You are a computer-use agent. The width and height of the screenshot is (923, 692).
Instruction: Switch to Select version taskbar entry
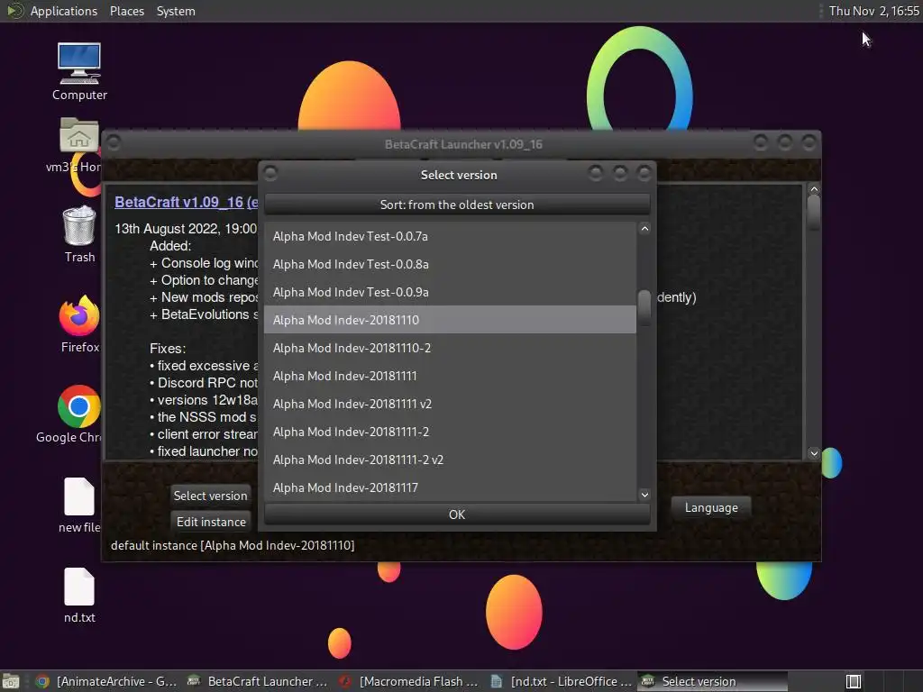712,681
